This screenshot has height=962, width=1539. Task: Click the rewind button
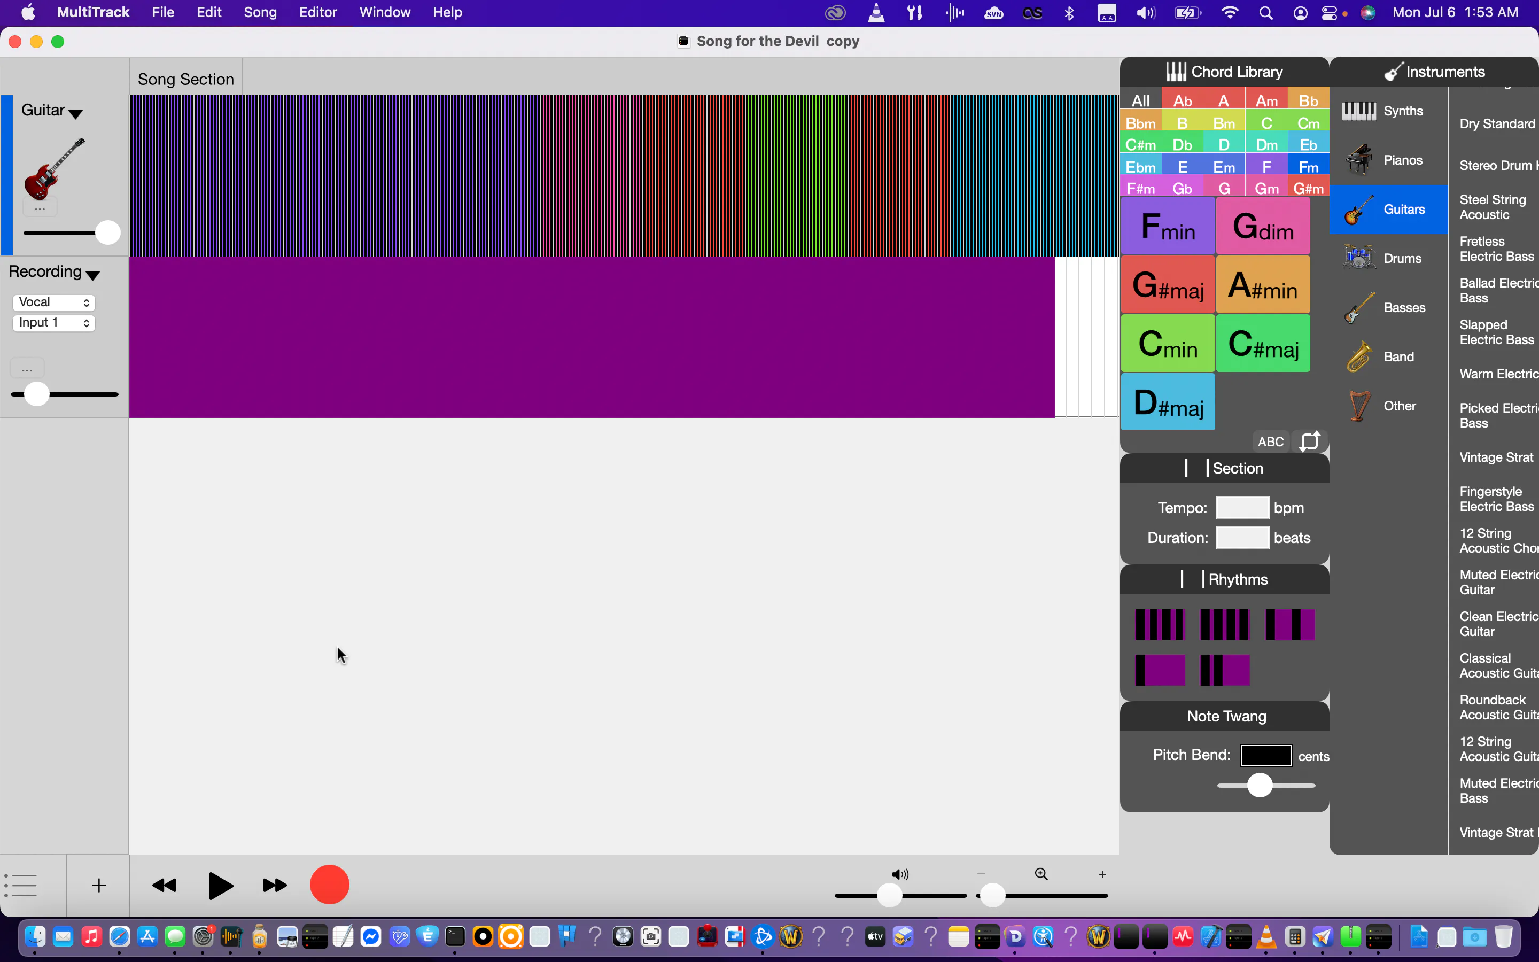tap(165, 886)
